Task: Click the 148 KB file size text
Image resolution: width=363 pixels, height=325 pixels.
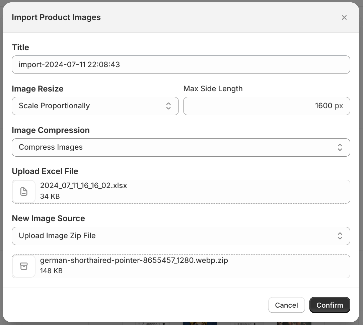Action: pyautogui.click(x=51, y=271)
